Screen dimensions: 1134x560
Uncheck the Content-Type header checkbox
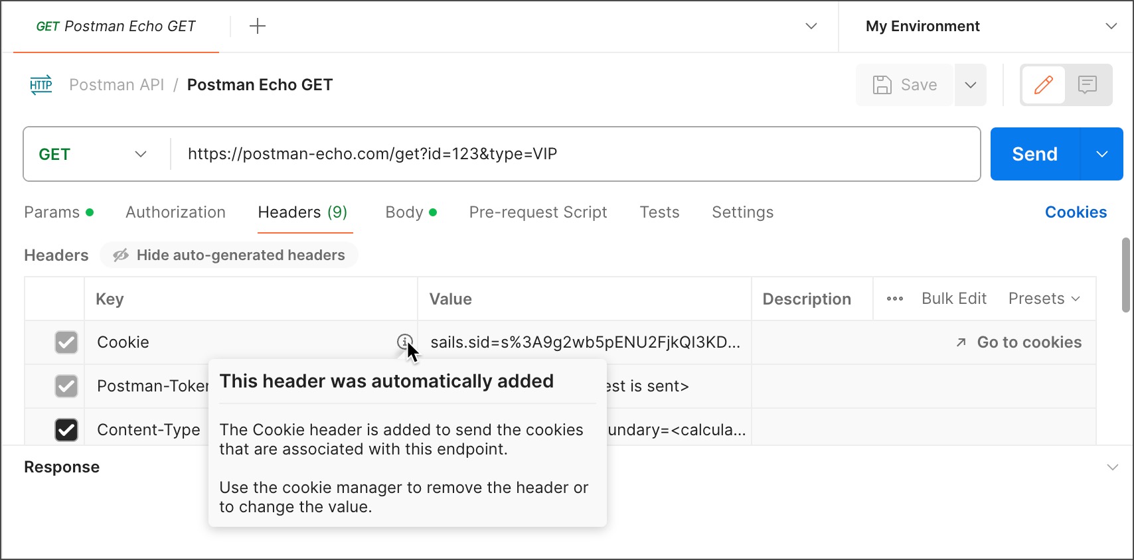(x=66, y=430)
